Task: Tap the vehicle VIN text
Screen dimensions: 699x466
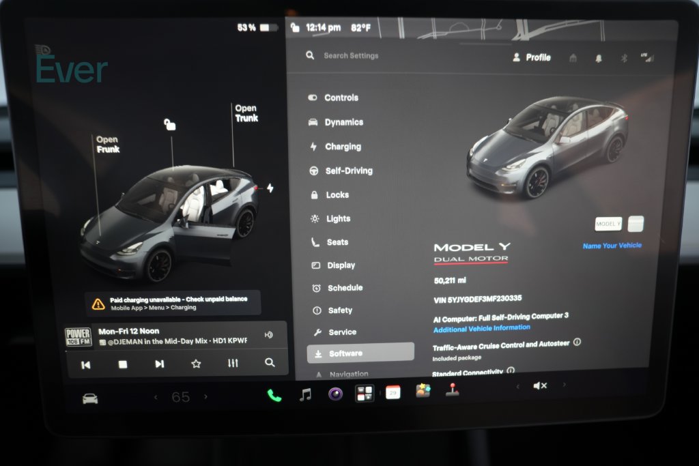Action: click(x=477, y=299)
